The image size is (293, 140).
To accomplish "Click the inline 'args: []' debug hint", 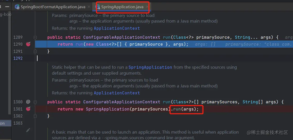I will [x=205, y=44].
